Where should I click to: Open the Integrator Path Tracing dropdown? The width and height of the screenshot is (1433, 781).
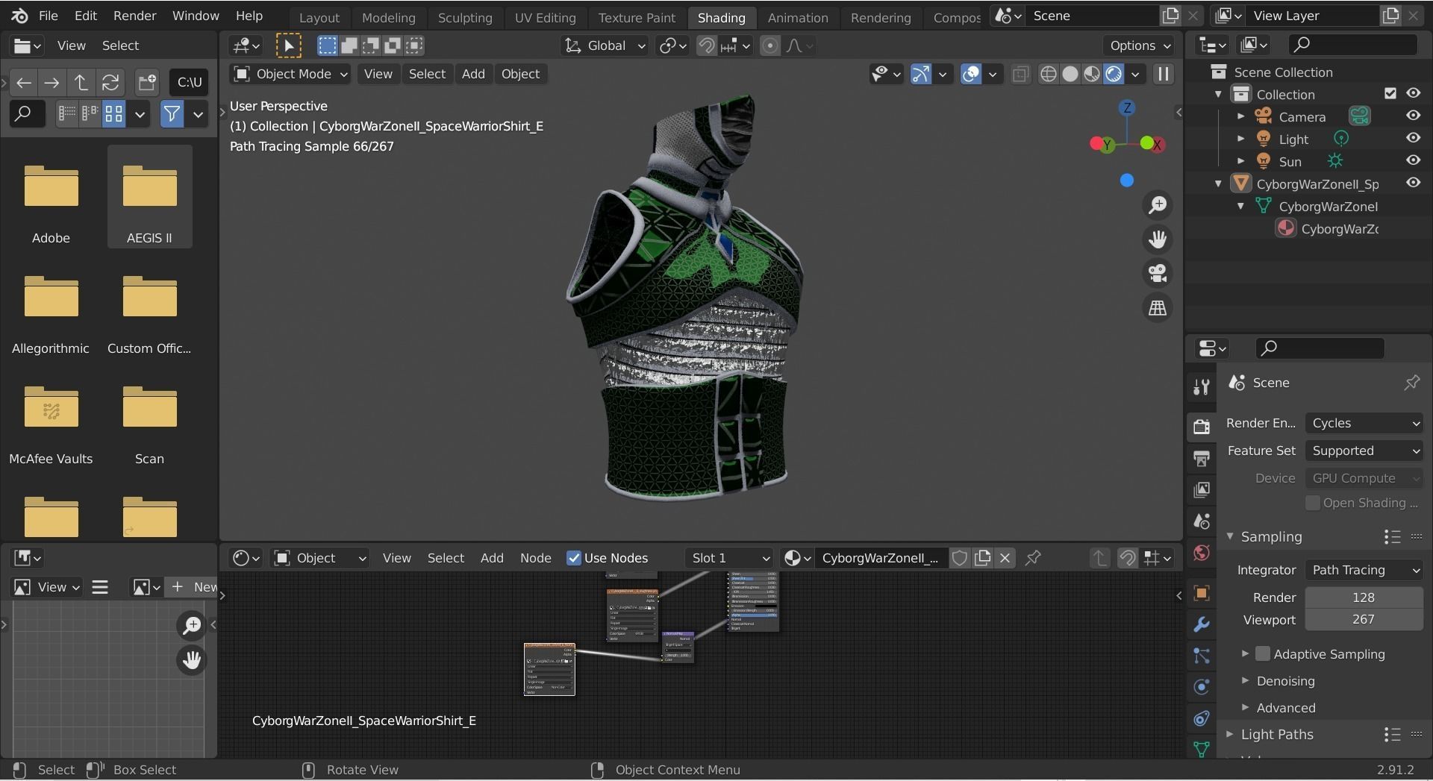(1364, 570)
